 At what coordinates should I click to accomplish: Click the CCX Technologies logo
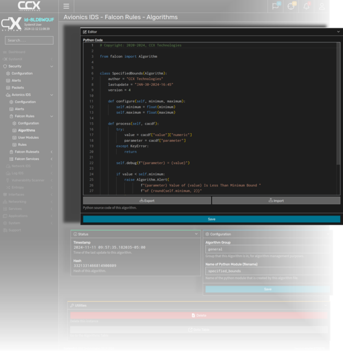pos(29,6)
